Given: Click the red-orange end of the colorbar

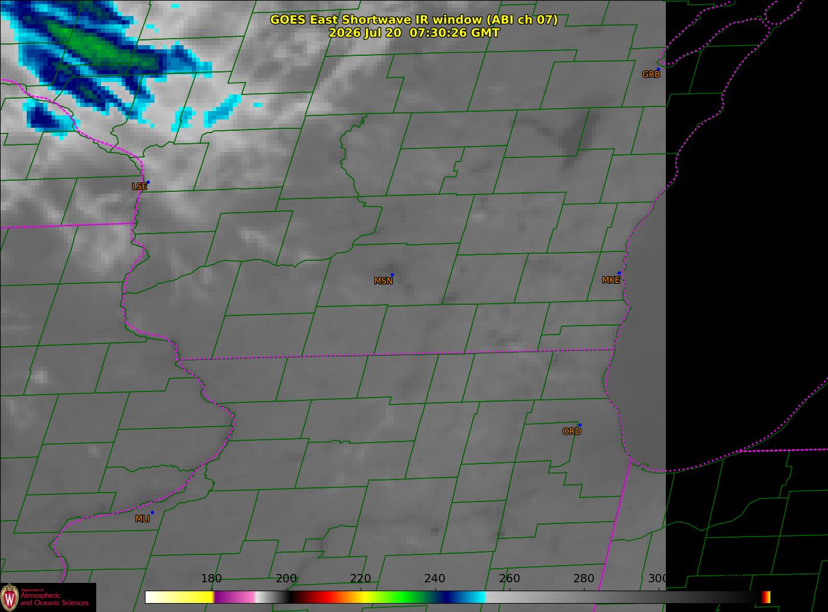Looking at the screenshot, I should [766, 597].
